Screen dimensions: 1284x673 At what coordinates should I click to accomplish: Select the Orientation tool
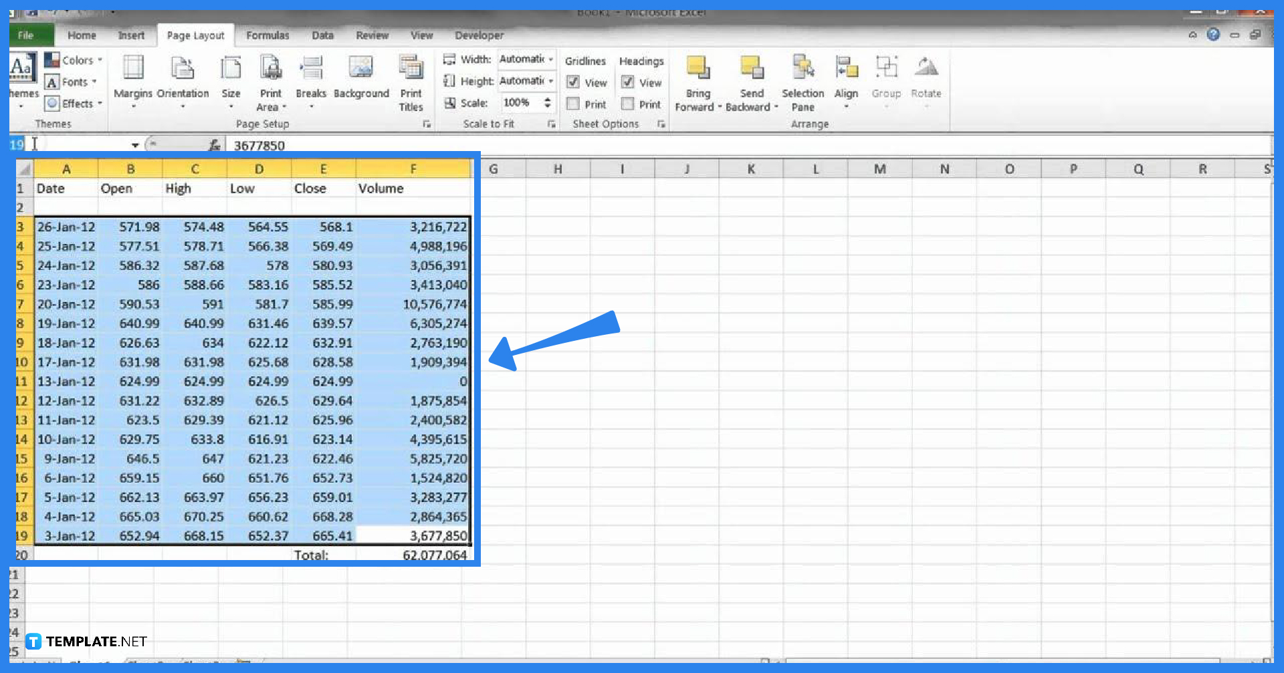[182, 80]
